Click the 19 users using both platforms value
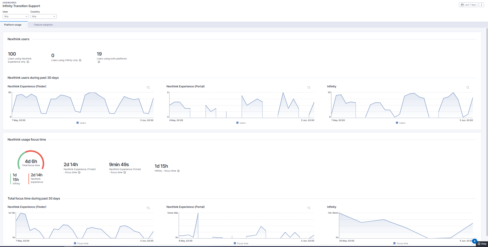488x247 pixels. (99, 54)
